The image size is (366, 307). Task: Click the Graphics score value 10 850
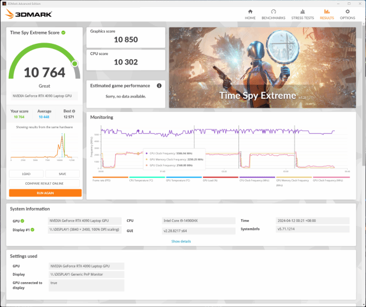pos(126,40)
